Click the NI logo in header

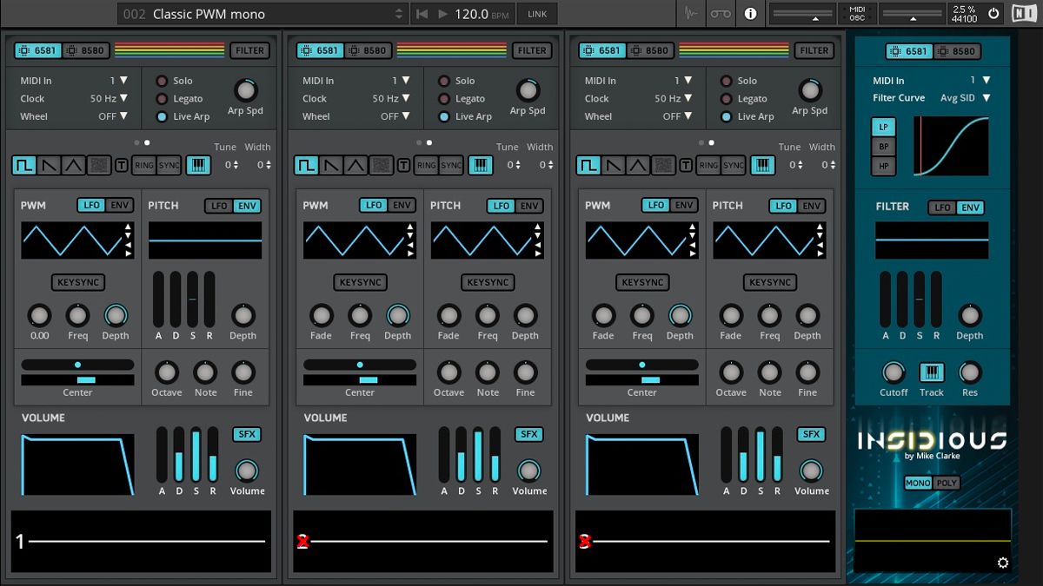1024,13
